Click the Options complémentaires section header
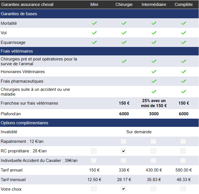199x194 pixels. pyautogui.click(x=24, y=123)
